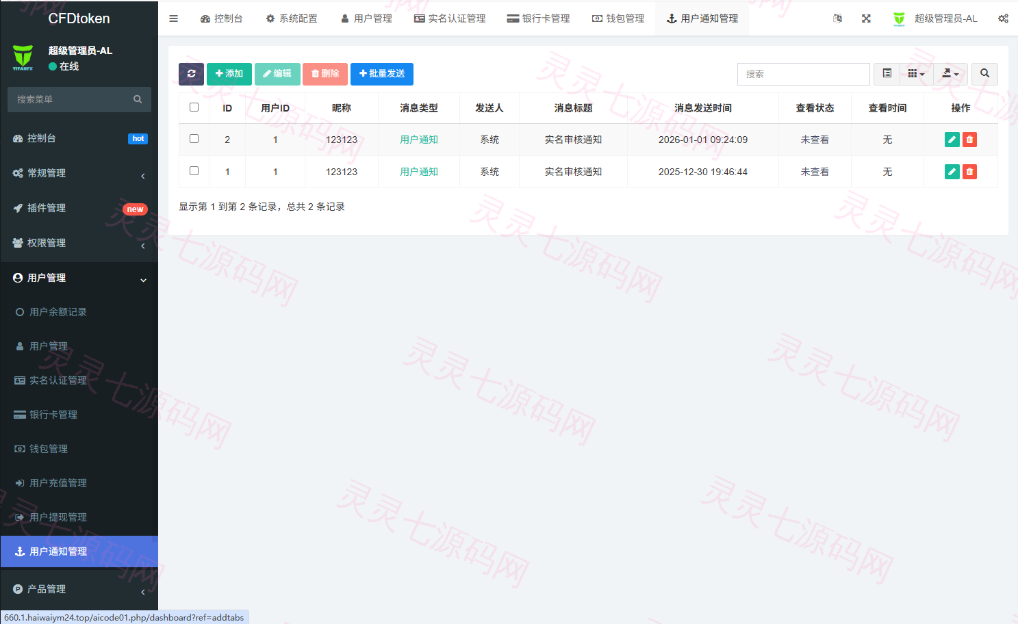Click the language switch icon in header
The width and height of the screenshot is (1018, 624).
[837, 18]
